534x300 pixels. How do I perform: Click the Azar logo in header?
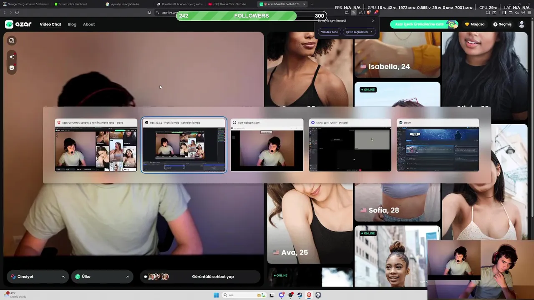[x=18, y=24]
